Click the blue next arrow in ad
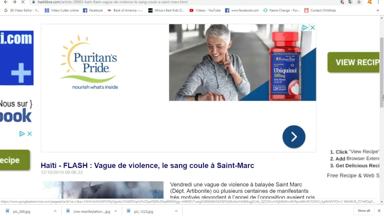Screen dimensions: 384x216 pos(294,137)
